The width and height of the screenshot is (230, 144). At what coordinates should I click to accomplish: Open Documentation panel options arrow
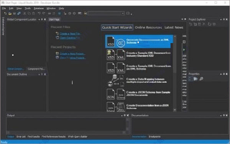coord(221,115)
